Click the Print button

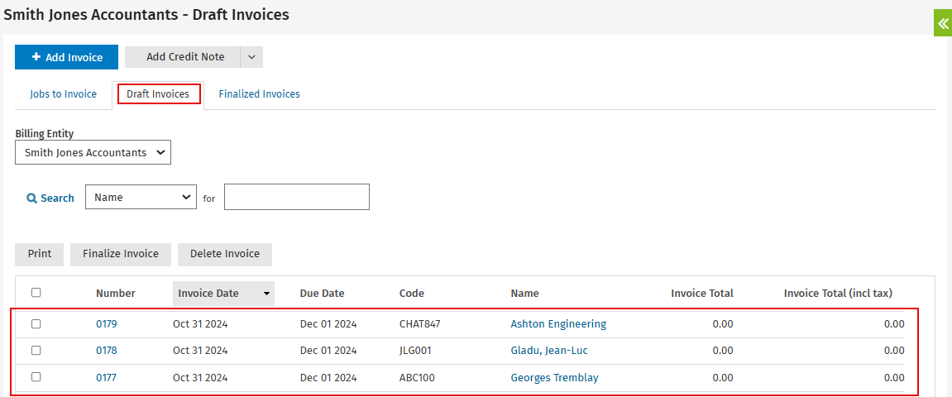40,255
